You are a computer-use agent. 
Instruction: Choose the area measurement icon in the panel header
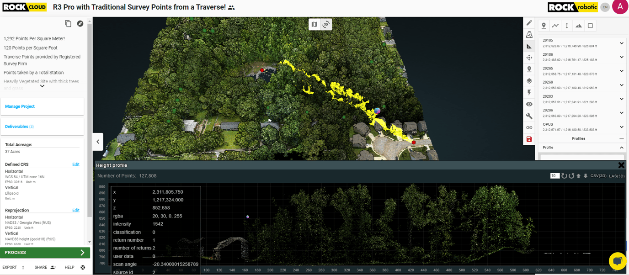pyautogui.click(x=578, y=26)
